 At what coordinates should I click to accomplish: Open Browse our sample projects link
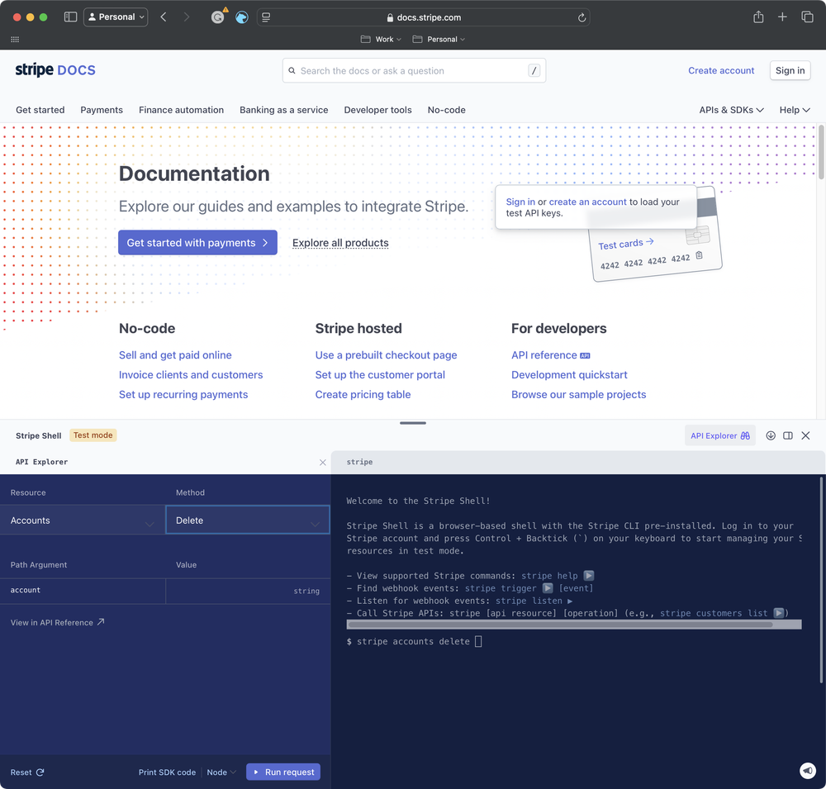pyautogui.click(x=578, y=394)
